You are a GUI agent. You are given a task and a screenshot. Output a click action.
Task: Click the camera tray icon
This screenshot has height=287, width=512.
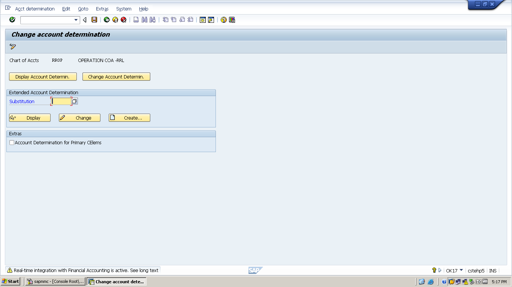pos(479,282)
